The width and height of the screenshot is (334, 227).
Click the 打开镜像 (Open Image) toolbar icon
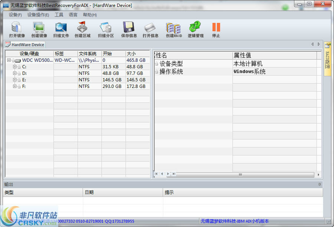[x=17, y=29]
